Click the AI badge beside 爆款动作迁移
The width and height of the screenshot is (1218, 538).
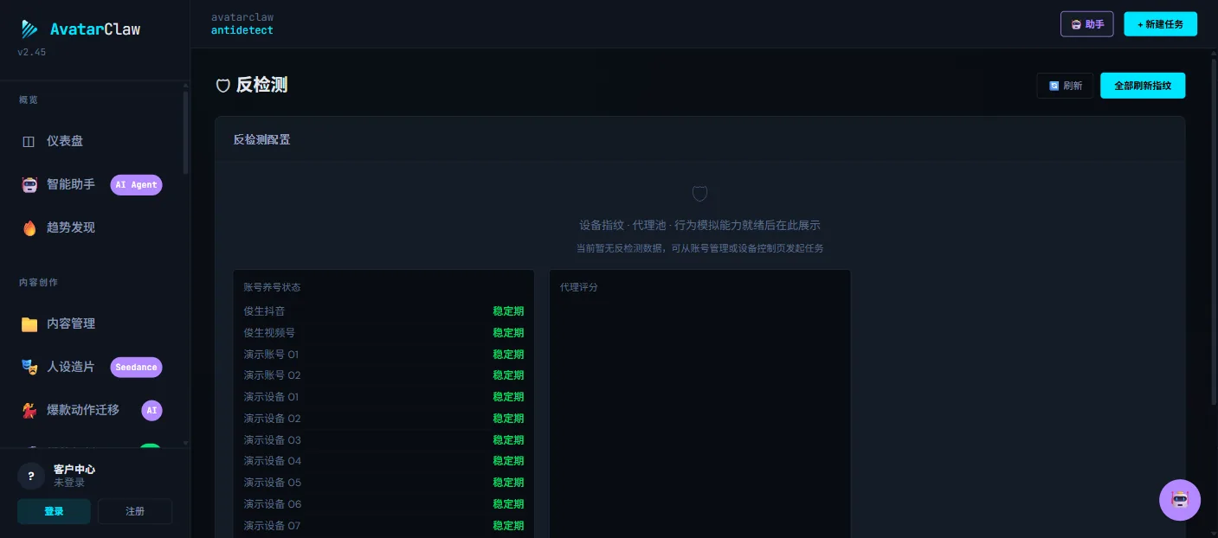(151, 410)
